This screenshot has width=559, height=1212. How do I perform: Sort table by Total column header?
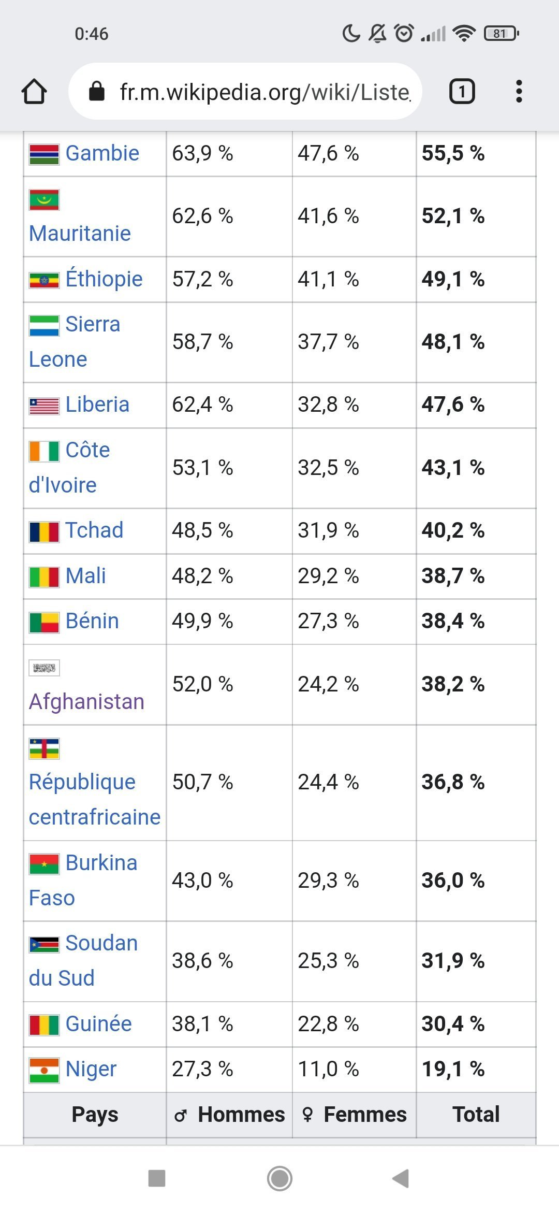point(476,1115)
